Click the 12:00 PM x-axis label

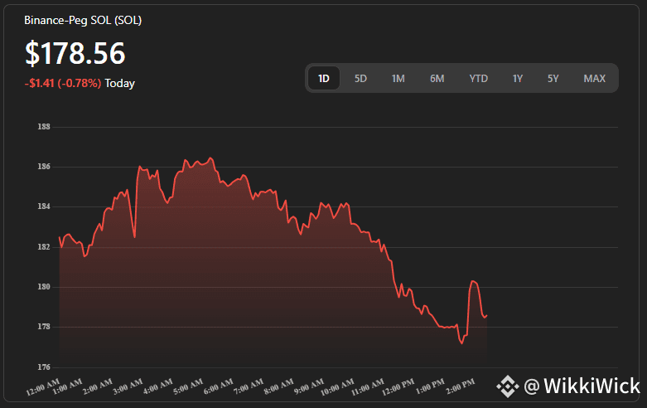(x=398, y=387)
